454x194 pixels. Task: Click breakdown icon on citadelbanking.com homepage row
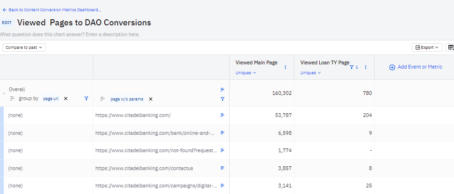click(223, 115)
